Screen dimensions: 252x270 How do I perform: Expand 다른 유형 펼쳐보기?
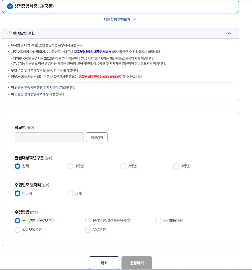120,19
